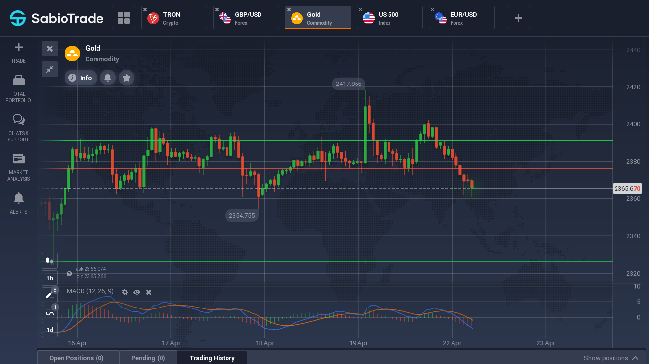
Task: Add a new asset tab
Action: click(x=519, y=18)
